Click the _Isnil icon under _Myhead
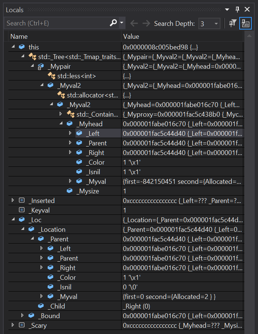 (79, 171)
